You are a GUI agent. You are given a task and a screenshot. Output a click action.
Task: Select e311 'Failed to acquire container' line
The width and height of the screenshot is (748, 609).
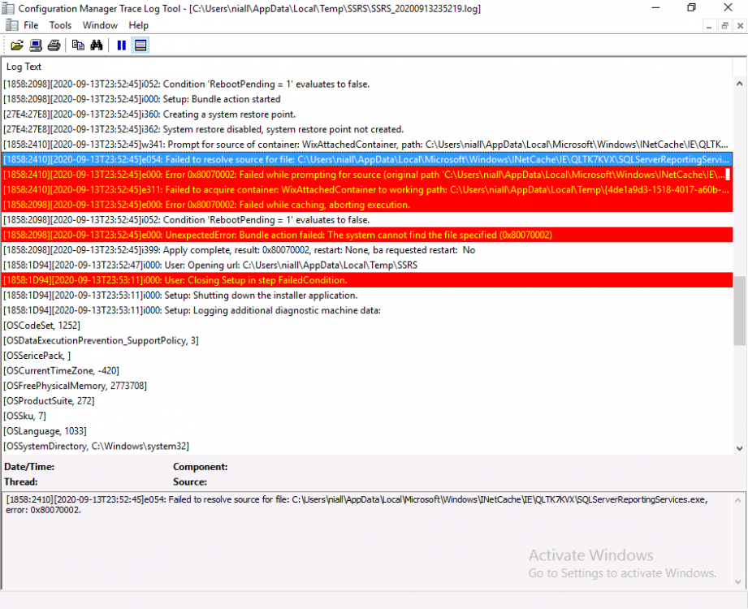(x=367, y=190)
